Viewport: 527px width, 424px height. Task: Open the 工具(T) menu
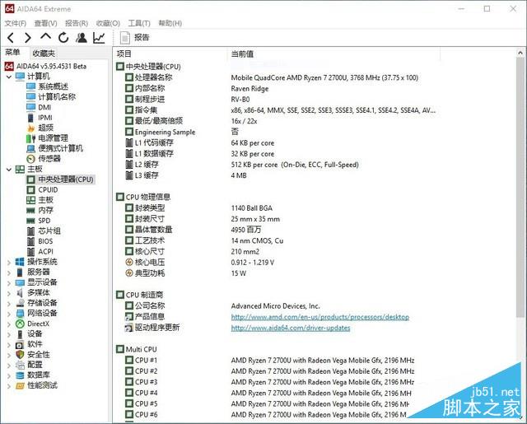(x=139, y=23)
